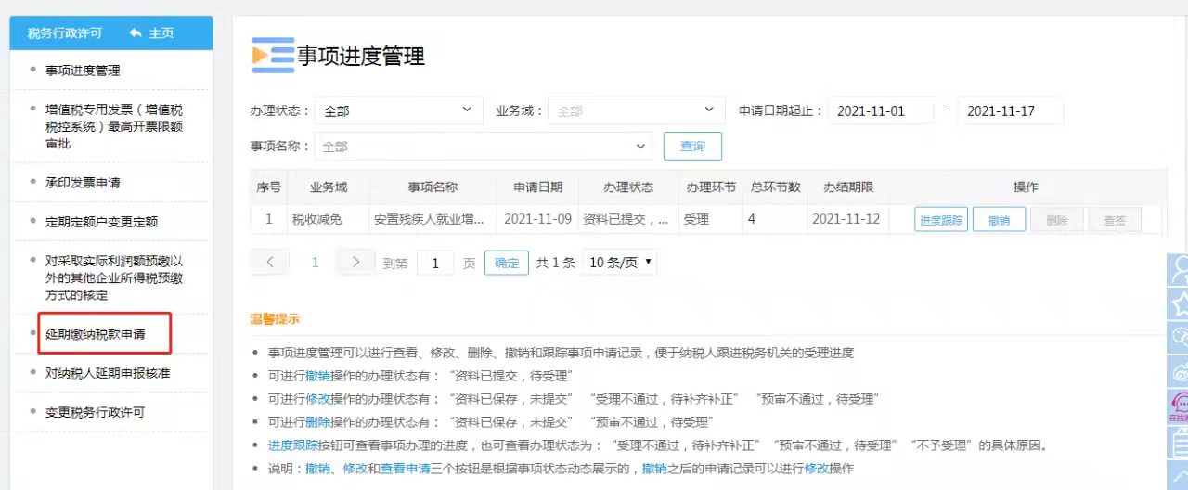Click the 进度跟踪 highlighted word in tips
The width and height of the screenshot is (1188, 490).
coord(293,445)
